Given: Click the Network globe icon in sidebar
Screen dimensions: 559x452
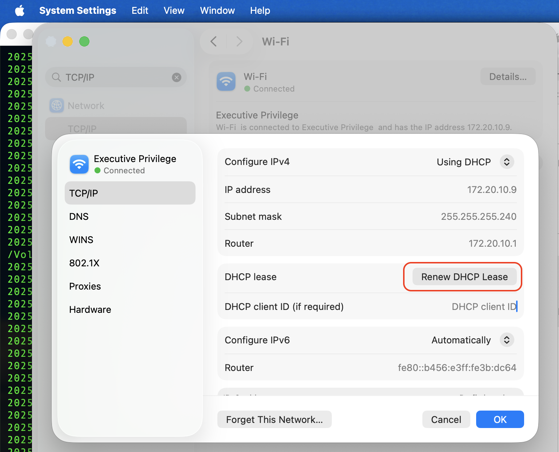Looking at the screenshot, I should click(x=57, y=106).
